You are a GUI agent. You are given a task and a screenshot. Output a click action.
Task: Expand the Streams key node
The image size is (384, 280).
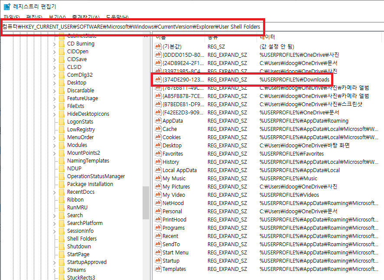(x=54, y=270)
